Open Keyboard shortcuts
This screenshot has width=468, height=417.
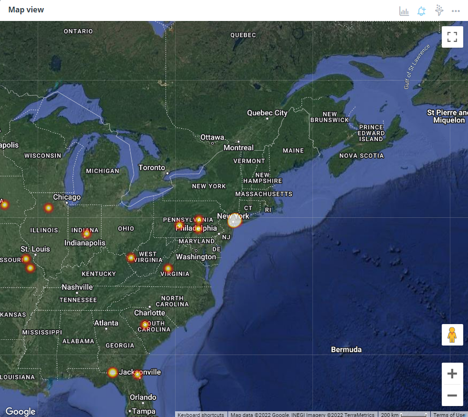tap(201, 415)
